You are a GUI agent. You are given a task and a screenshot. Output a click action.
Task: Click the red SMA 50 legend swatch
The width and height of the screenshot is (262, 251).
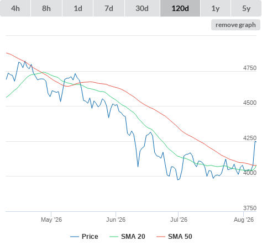point(161,237)
